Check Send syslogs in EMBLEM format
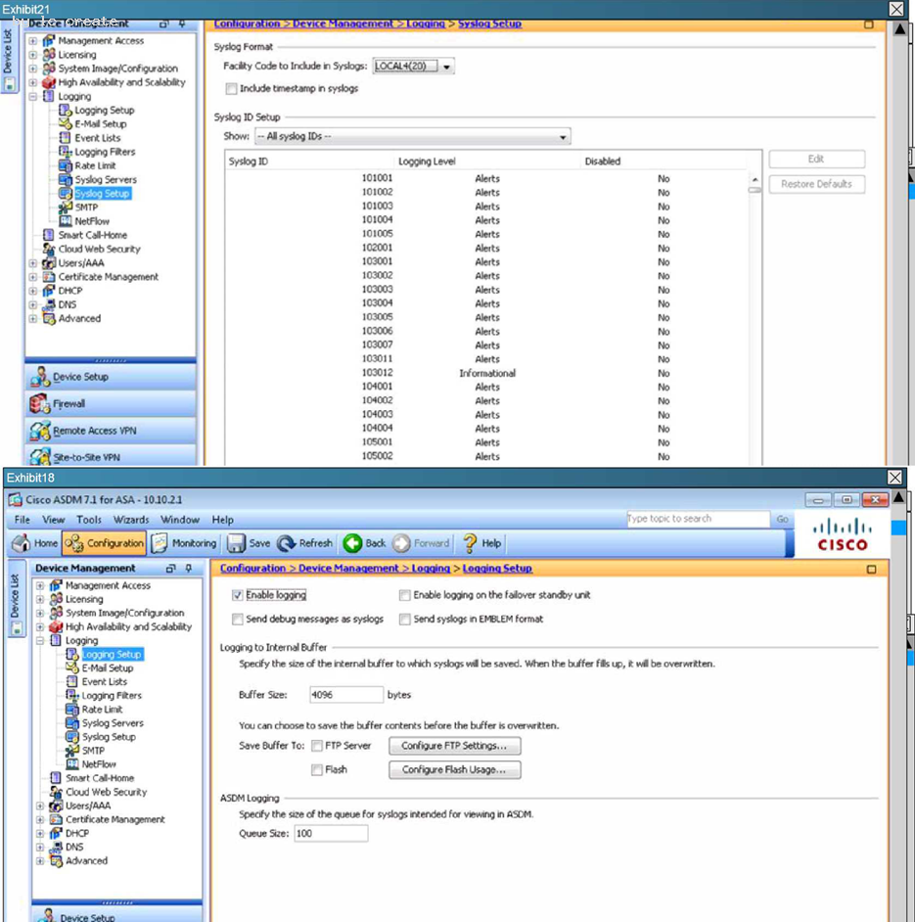The width and height of the screenshot is (915, 922). pyautogui.click(x=404, y=620)
